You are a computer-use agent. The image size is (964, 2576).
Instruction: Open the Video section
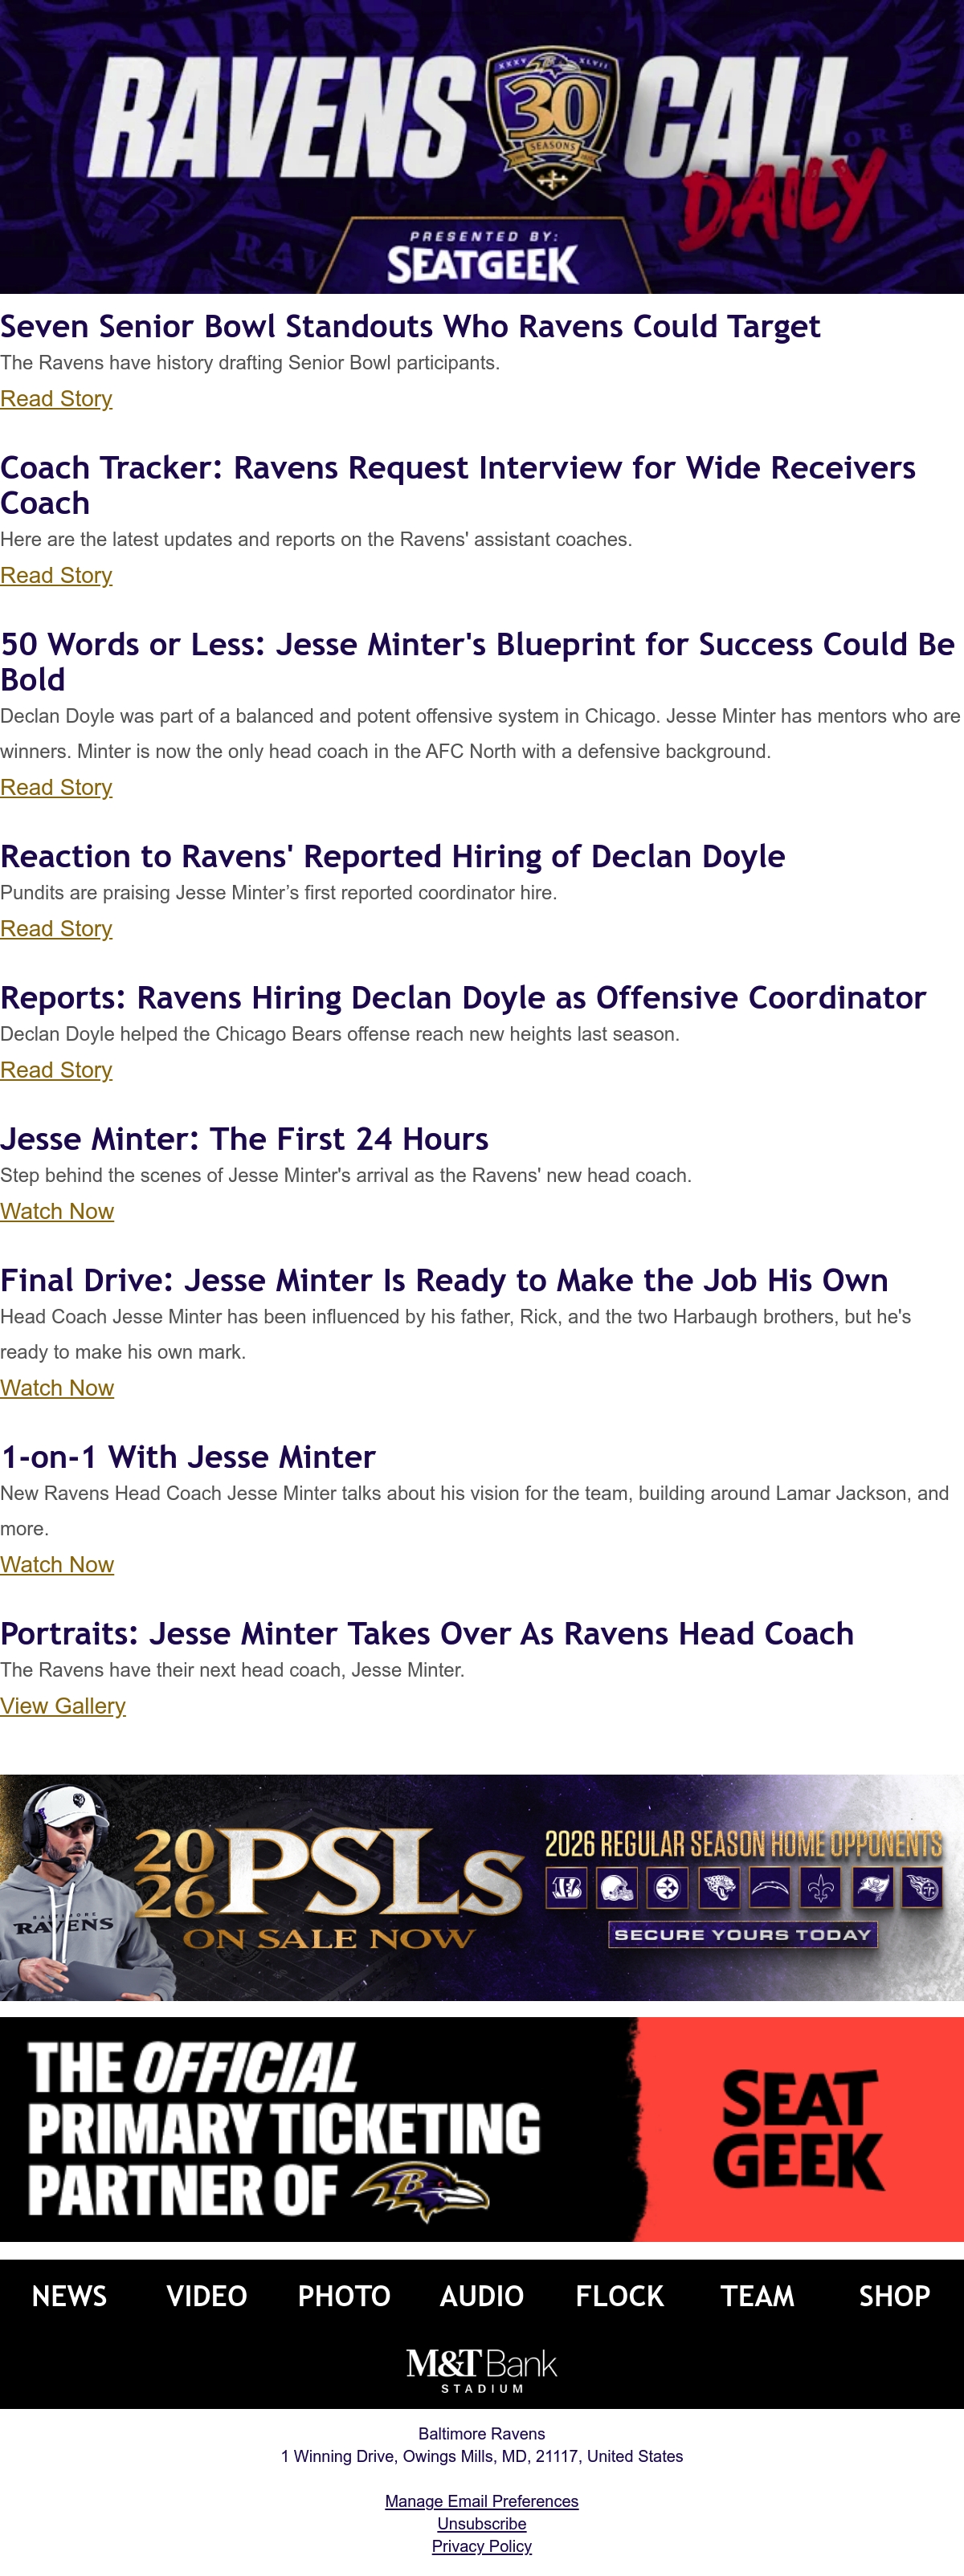pos(207,2296)
